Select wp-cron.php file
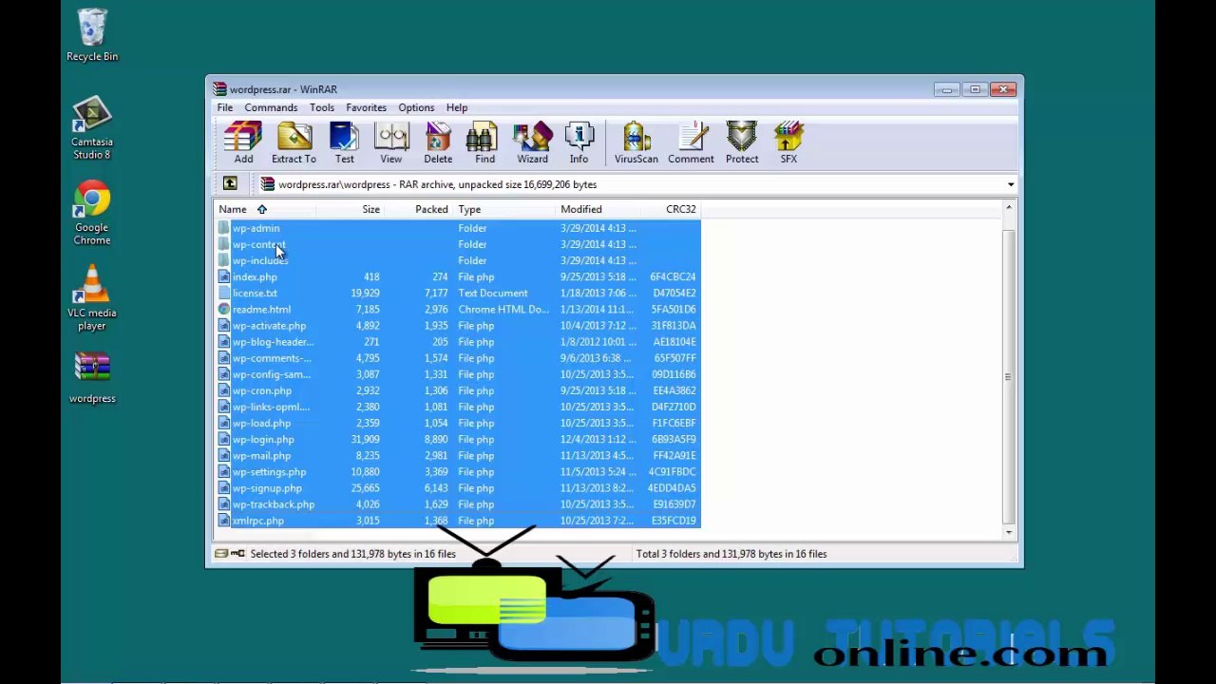The image size is (1216, 684). pyautogui.click(x=458, y=390)
